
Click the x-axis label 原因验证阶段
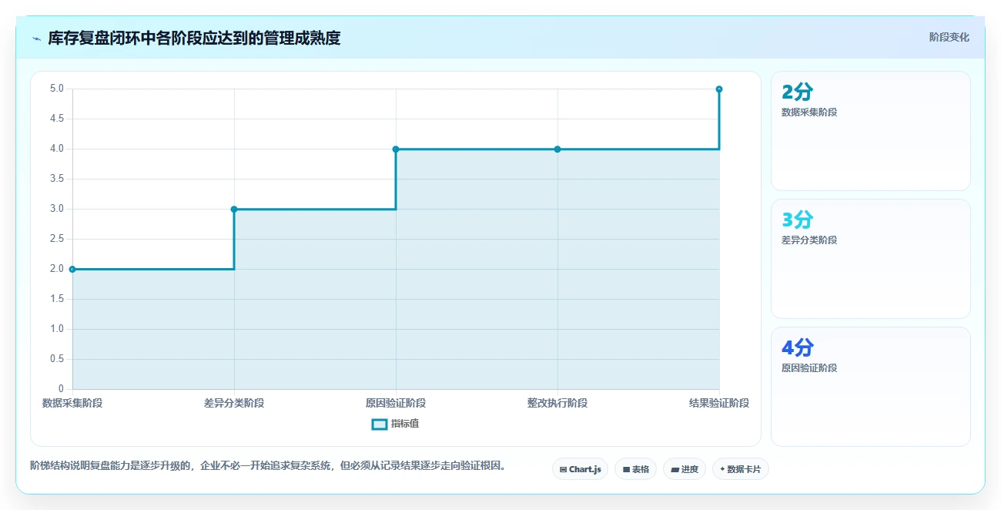[x=396, y=403]
